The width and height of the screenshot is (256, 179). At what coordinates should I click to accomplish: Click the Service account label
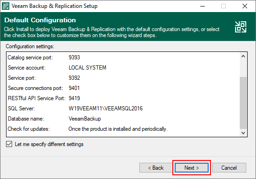pyautogui.click(x=26, y=68)
